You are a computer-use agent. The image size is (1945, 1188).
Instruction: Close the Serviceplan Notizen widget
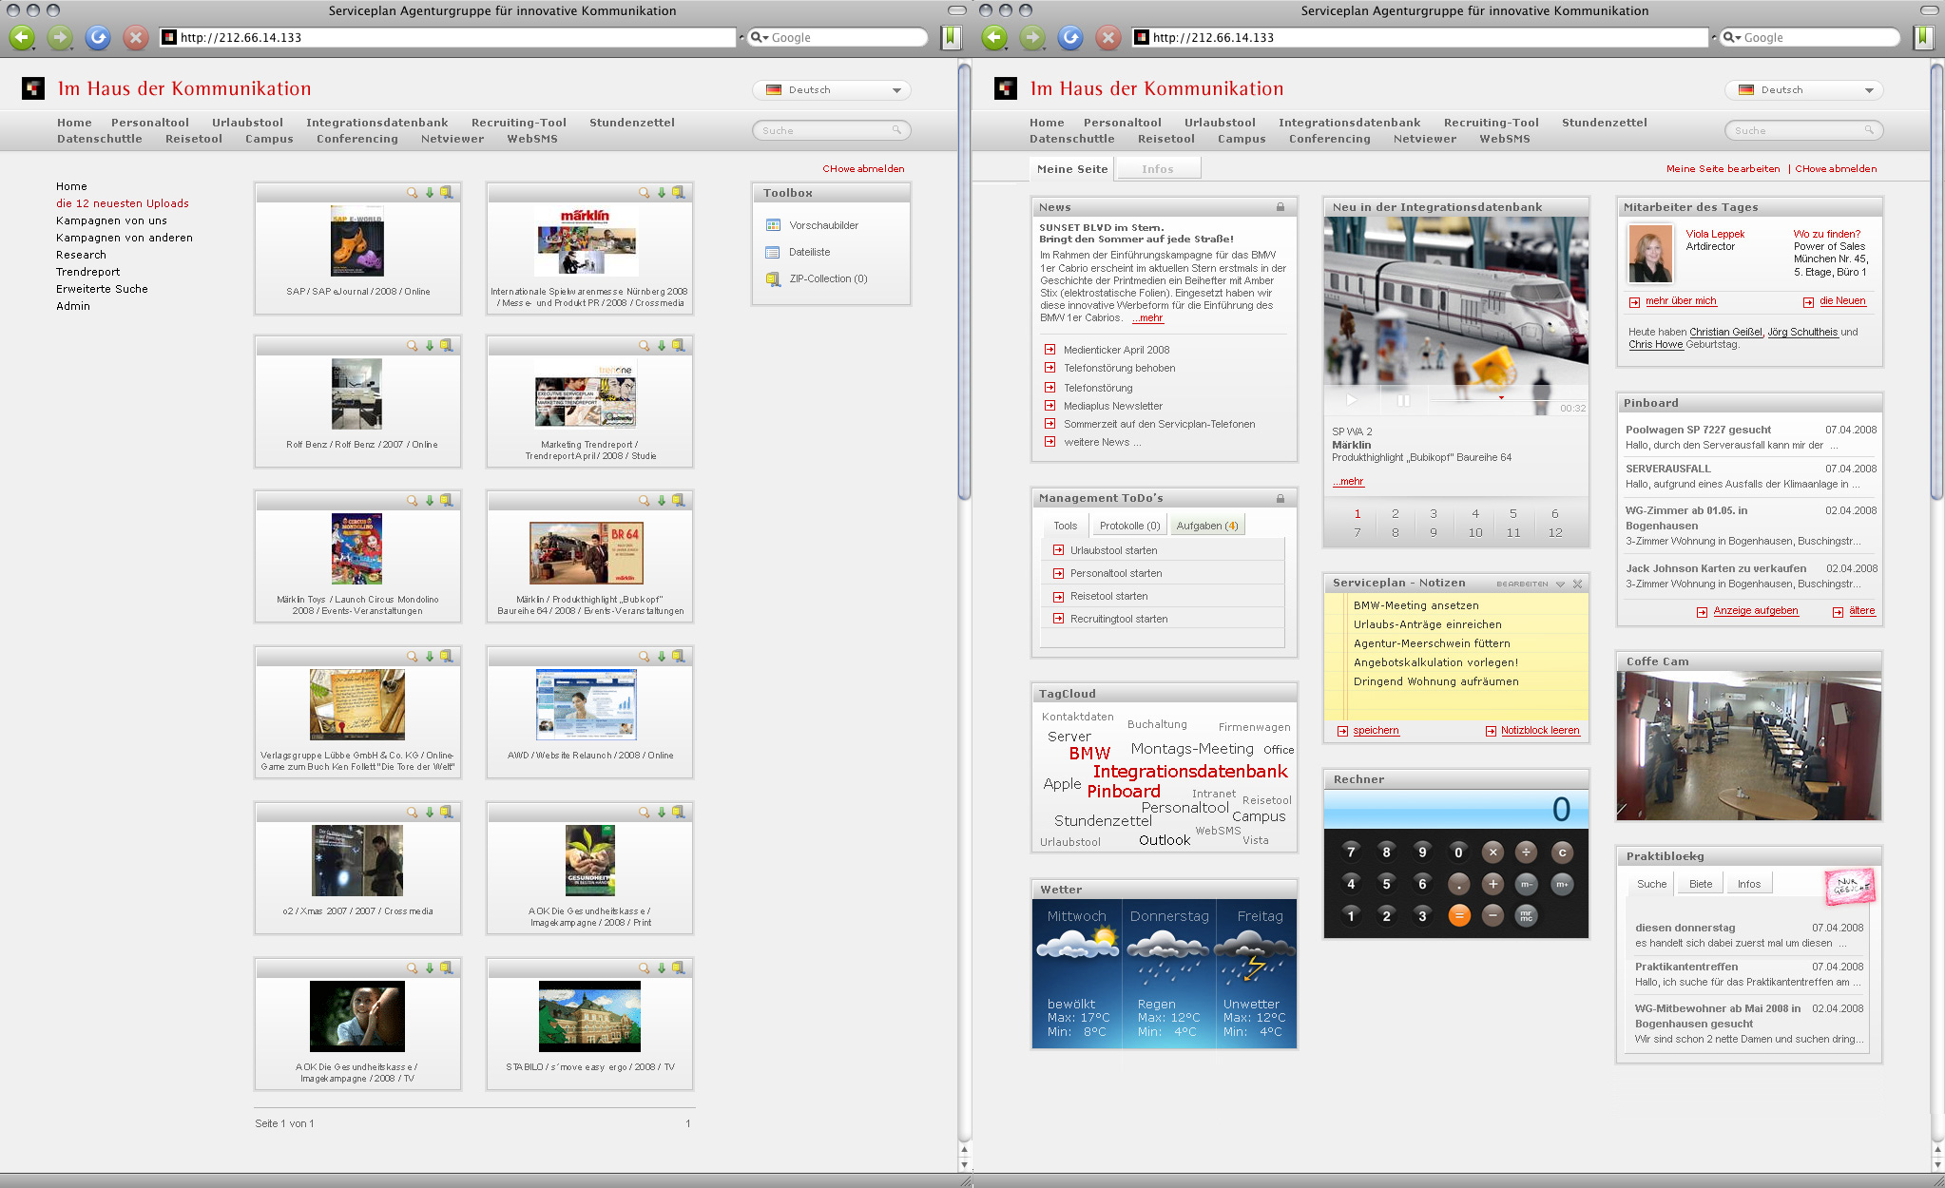tap(1578, 584)
